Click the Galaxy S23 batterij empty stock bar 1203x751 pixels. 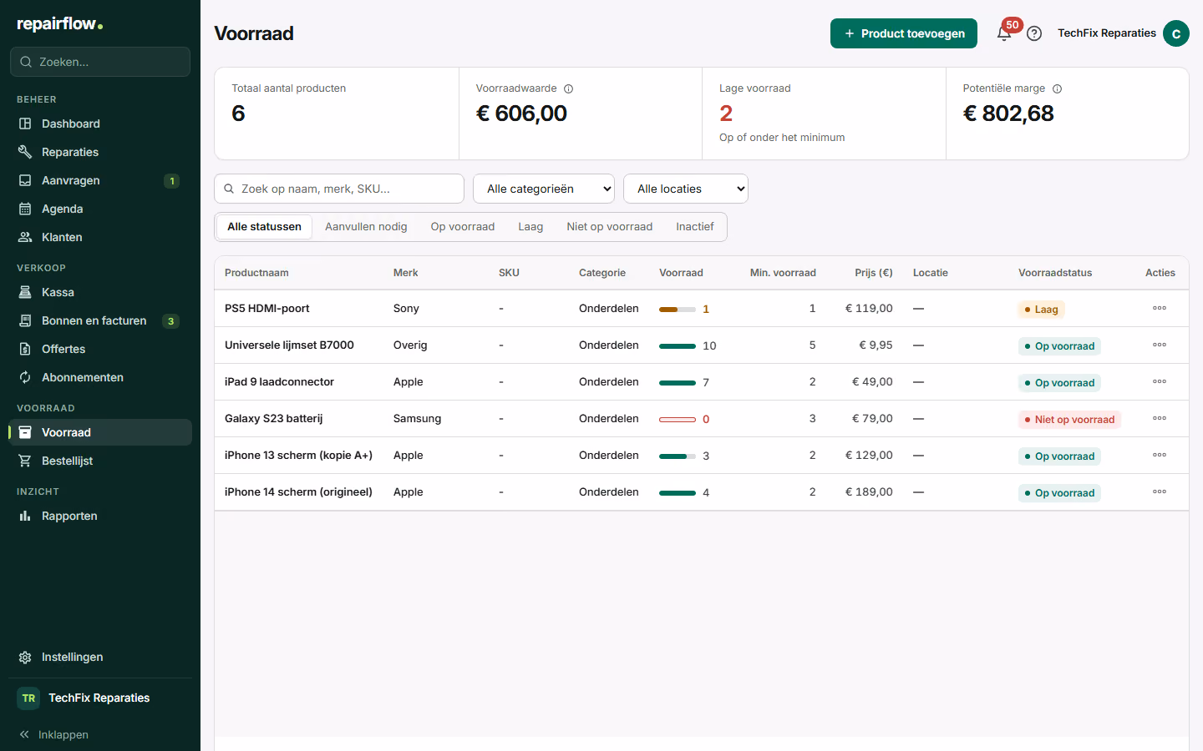678,420
